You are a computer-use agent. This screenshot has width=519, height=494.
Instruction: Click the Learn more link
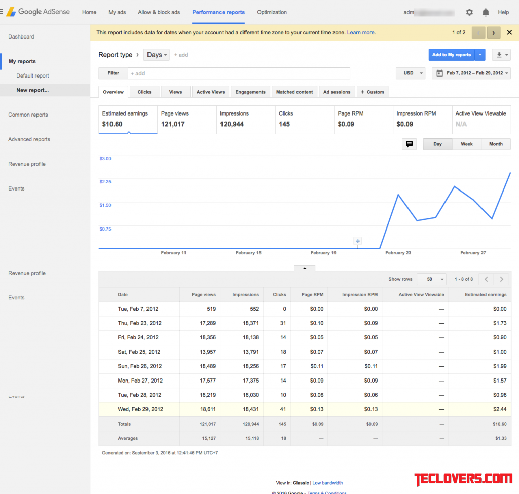click(361, 32)
